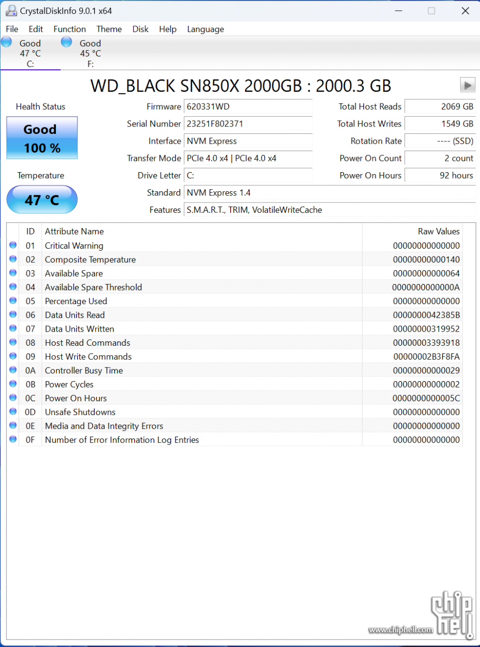Click Power On Hours value 92 hours
The height and width of the screenshot is (647, 480).
click(440, 175)
